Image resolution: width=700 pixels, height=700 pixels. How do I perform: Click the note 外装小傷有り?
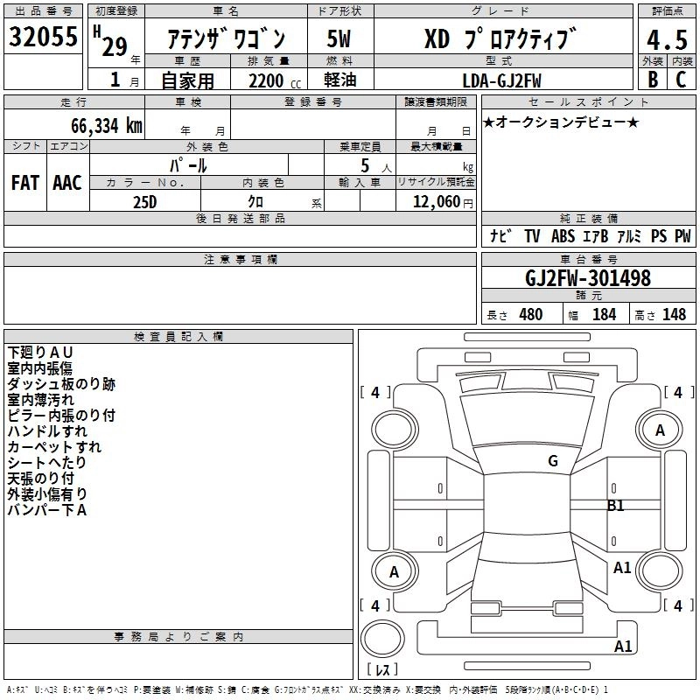(x=47, y=493)
